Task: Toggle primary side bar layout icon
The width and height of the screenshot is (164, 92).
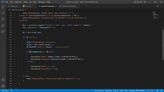Action: pyautogui.click(x=135, y=2)
